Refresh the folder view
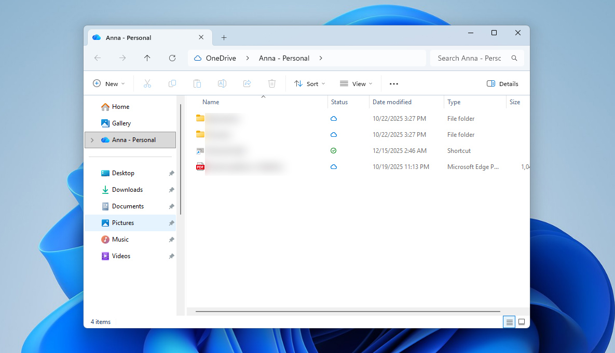Viewport: 615px width, 353px height. tap(172, 58)
